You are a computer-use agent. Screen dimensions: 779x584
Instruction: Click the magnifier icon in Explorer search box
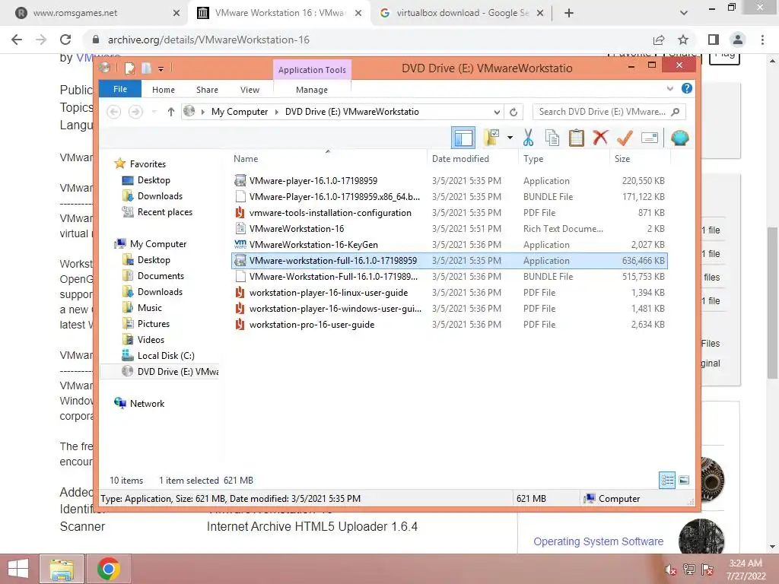(x=676, y=112)
